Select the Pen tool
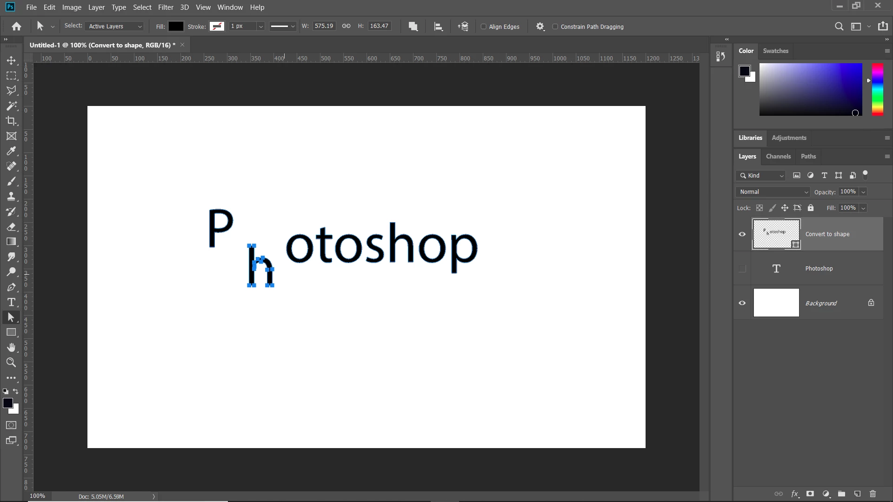 [x=11, y=287]
